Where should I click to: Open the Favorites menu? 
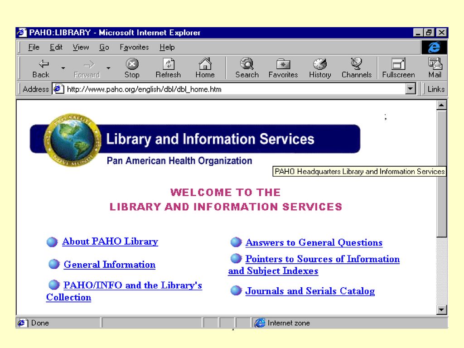(134, 47)
